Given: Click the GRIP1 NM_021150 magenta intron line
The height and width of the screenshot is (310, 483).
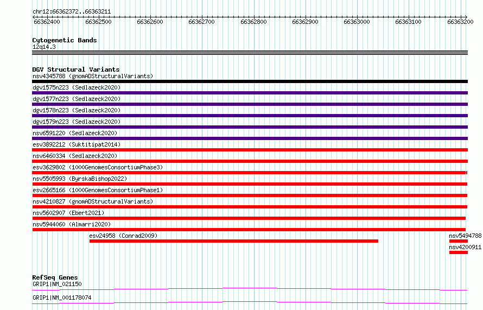Looking at the screenshot, I should coord(250,289).
